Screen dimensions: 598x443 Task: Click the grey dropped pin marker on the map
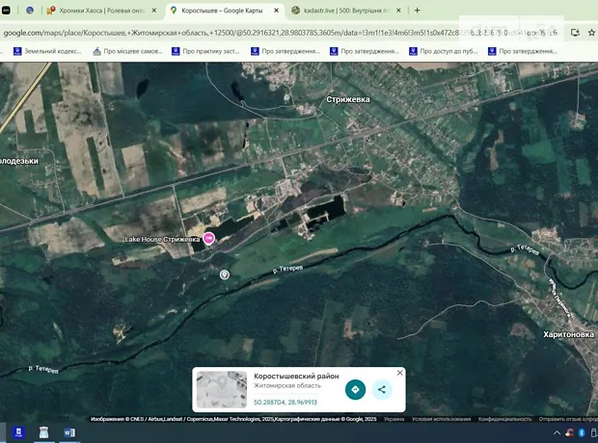[x=225, y=274]
